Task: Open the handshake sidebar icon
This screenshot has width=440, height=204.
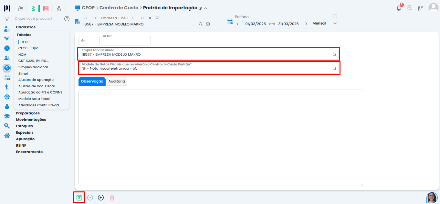Action: (7, 38)
